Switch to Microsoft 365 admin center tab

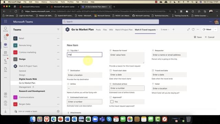64,7
